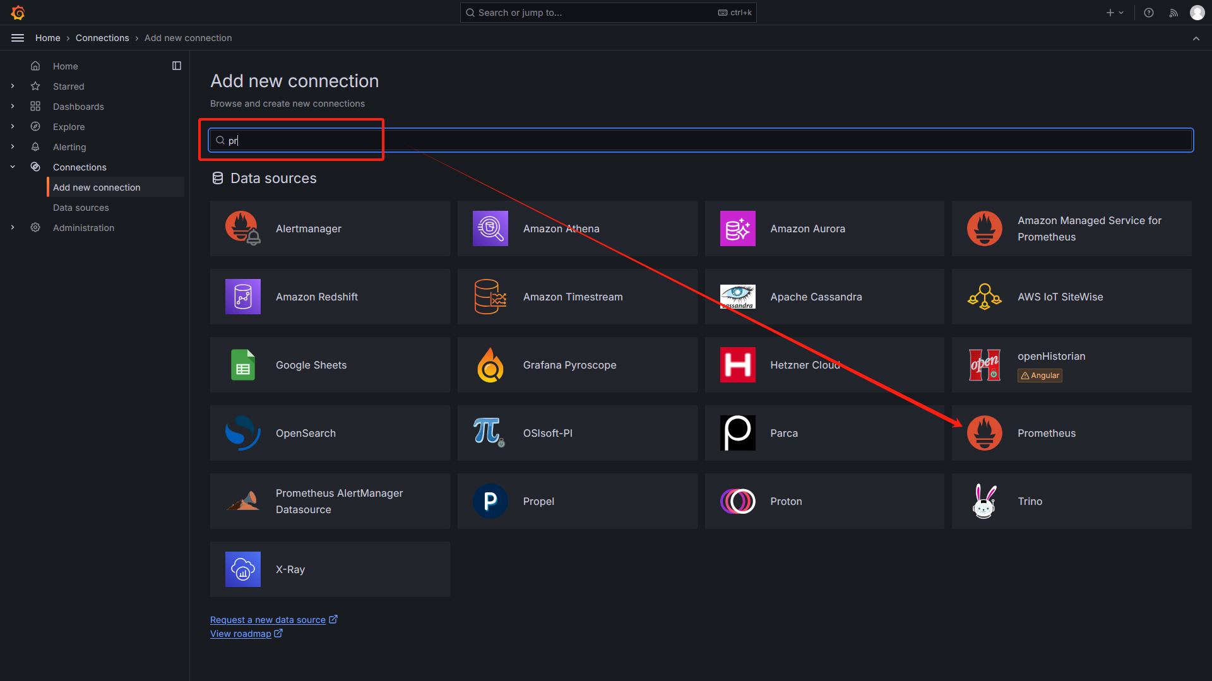Expand the Starred section chevron

[x=13, y=86]
